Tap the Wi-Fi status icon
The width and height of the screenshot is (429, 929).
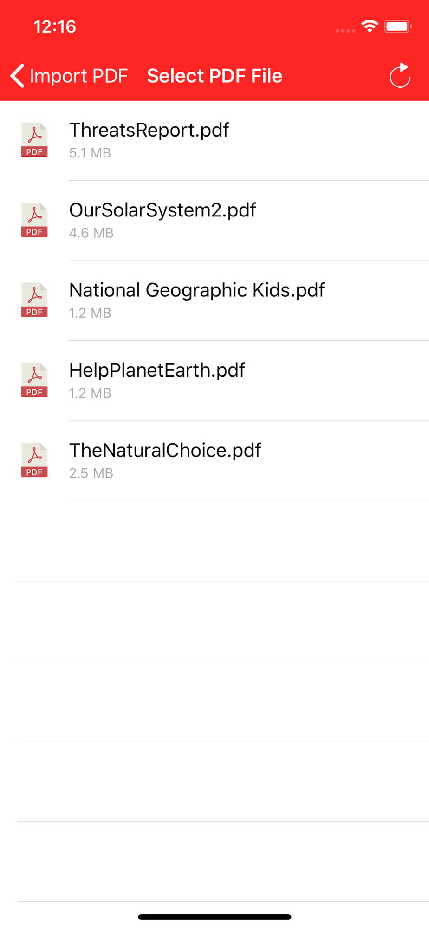[x=370, y=26]
